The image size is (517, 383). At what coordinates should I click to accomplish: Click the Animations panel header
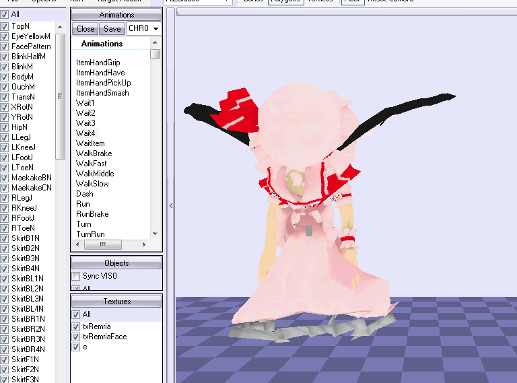click(116, 15)
